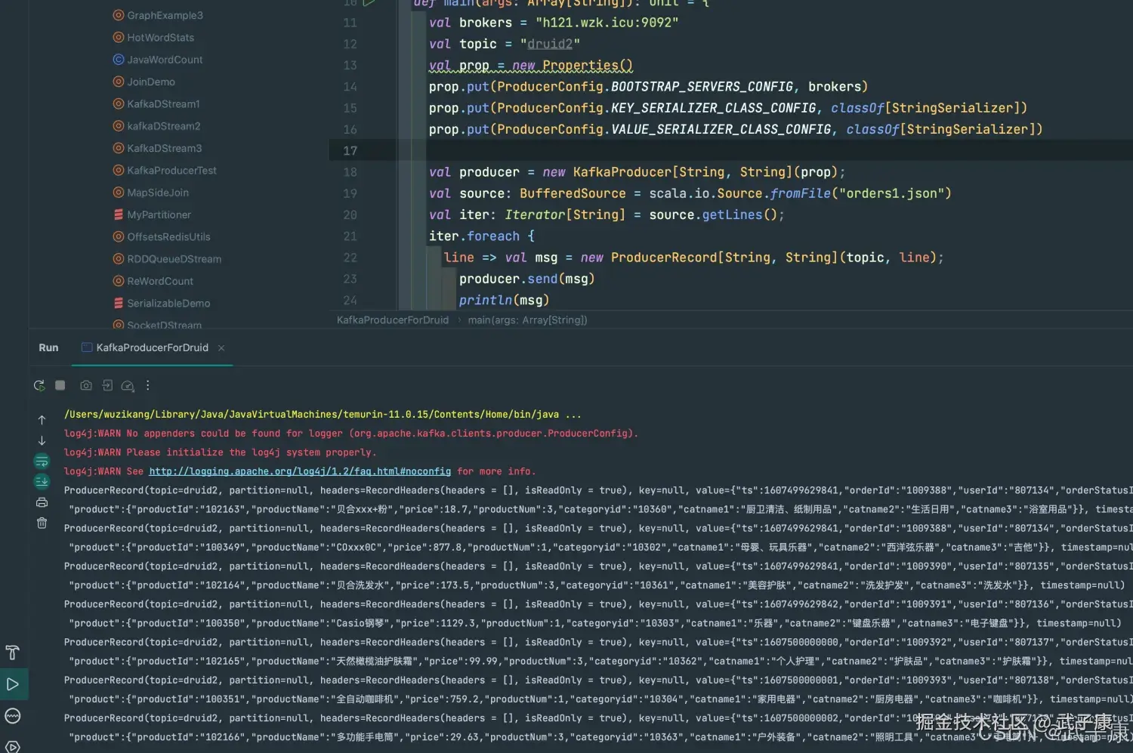The image size is (1133, 753).
Task: Open KafkaDStream3 in the project tree
Action: (164, 148)
